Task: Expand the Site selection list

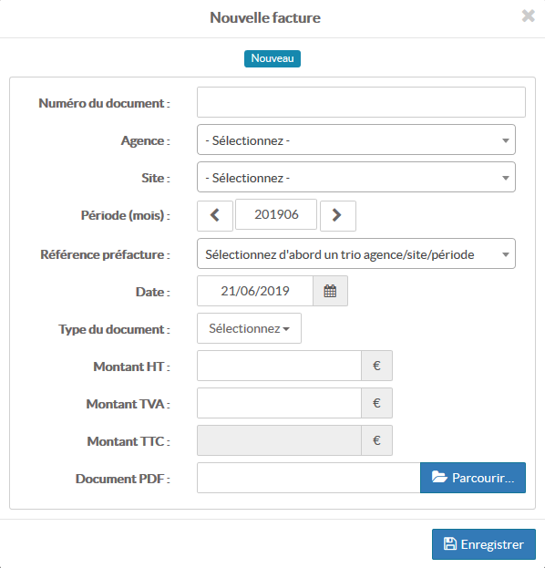Action: [356, 177]
